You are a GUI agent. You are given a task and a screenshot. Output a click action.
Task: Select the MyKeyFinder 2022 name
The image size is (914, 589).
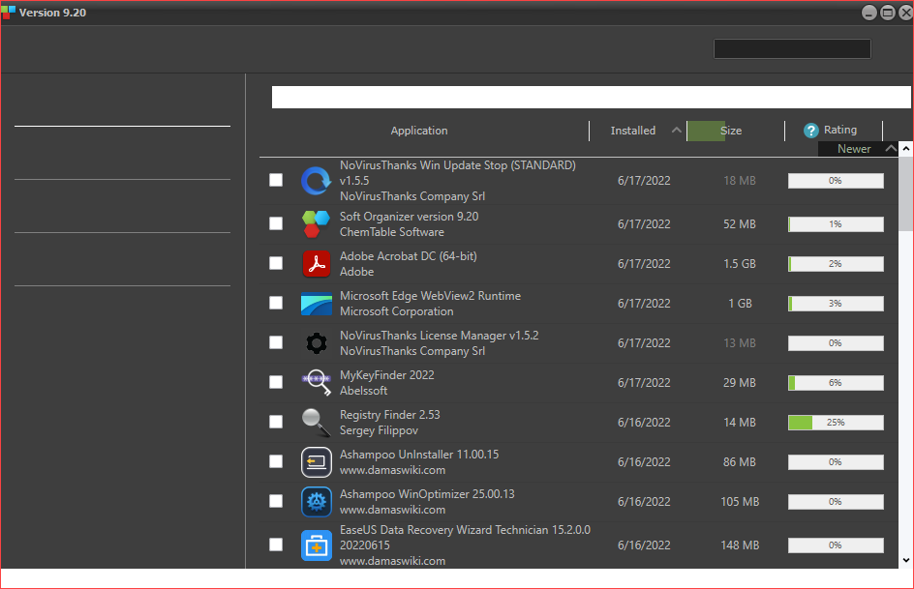(387, 375)
